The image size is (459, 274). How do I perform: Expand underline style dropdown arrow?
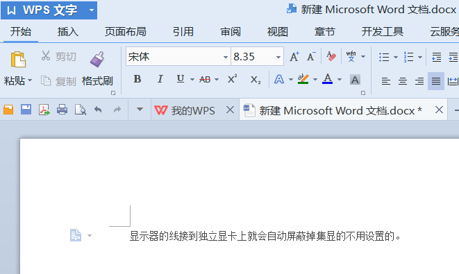192,80
